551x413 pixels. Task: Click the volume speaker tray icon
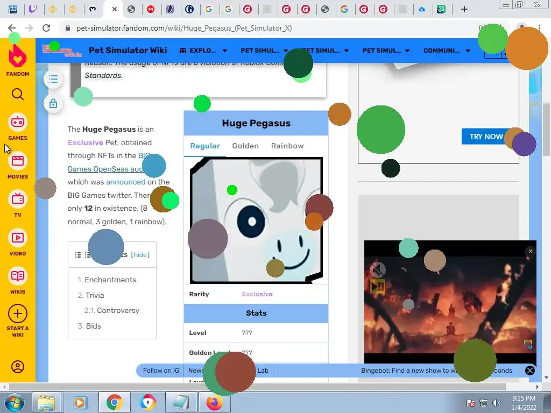[496, 403]
